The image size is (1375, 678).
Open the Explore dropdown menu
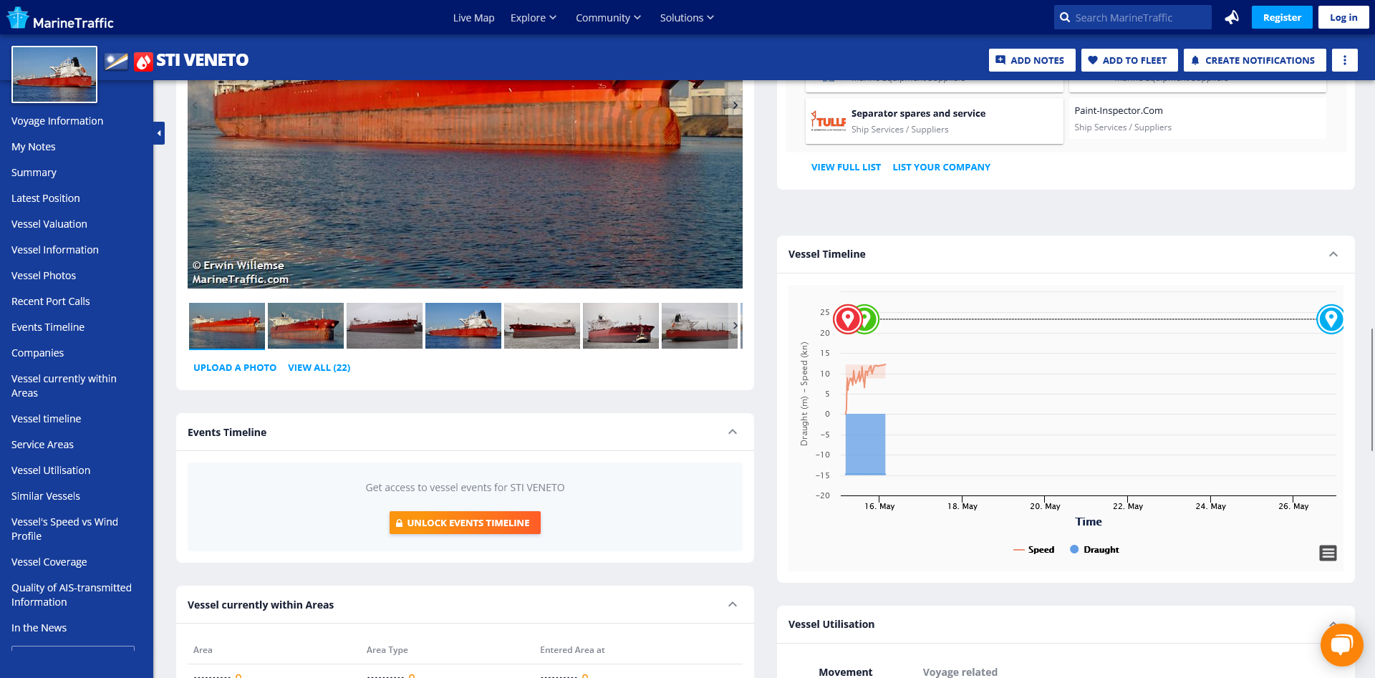tap(533, 18)
